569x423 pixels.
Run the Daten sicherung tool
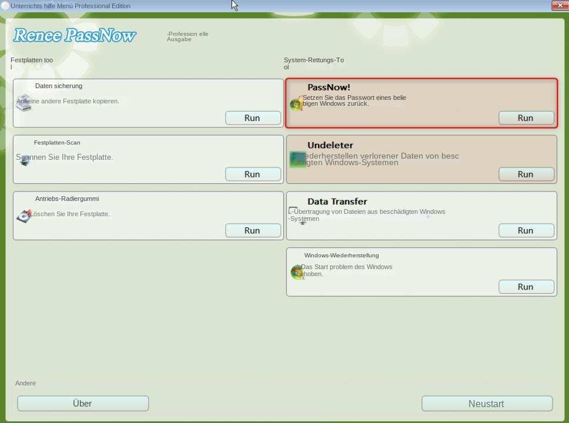252,117
